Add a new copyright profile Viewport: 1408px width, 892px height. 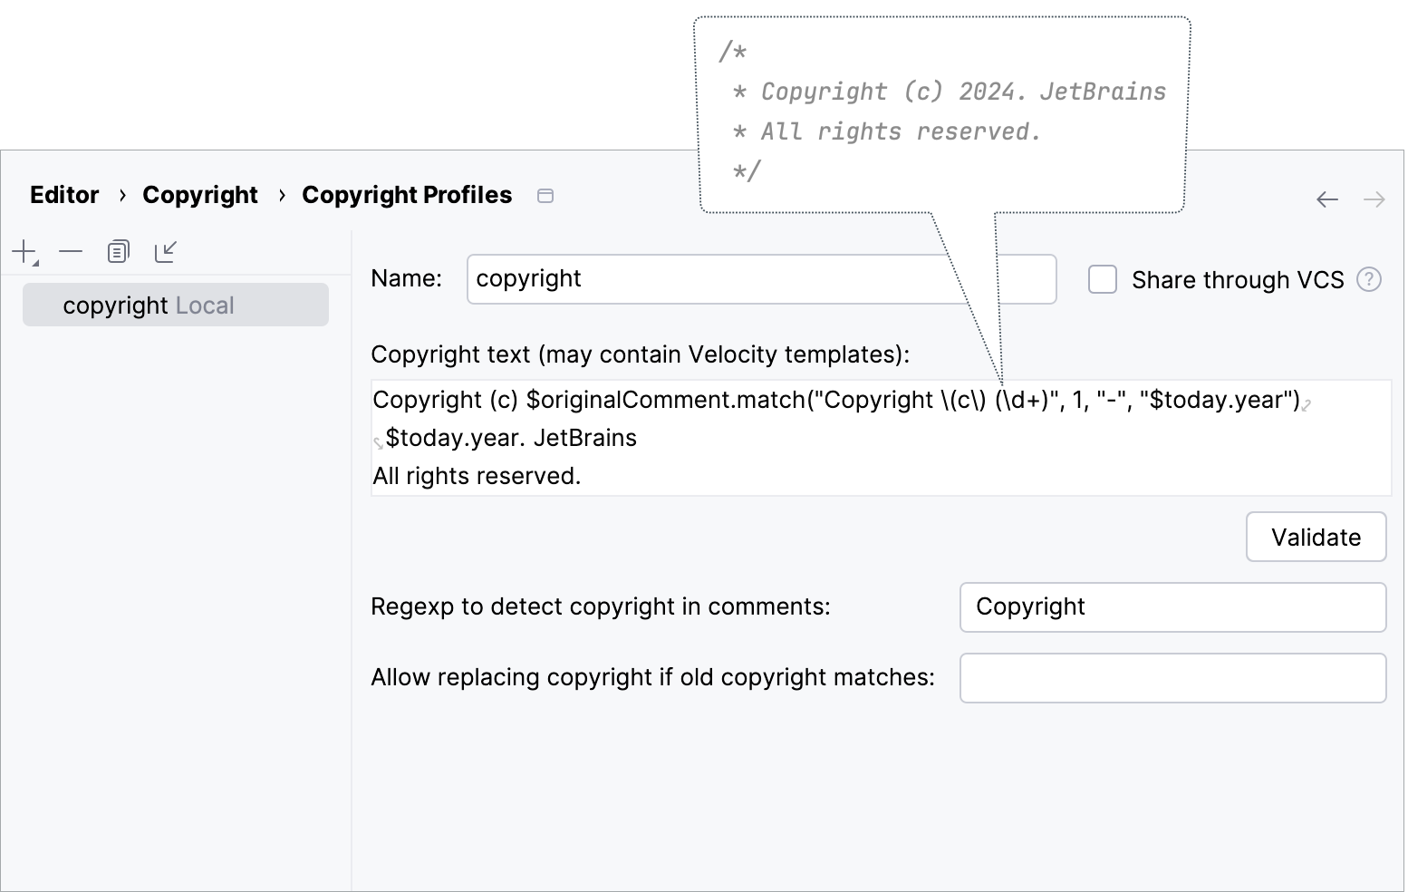click(23, 251)
